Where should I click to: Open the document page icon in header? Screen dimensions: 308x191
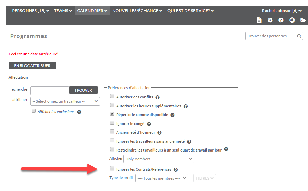[x=259, y=20]
